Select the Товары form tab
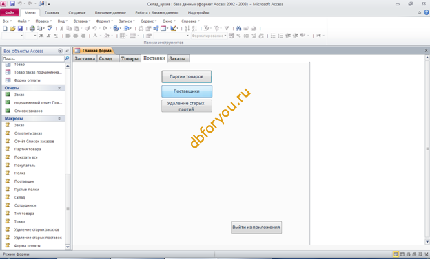 coord(130,58)
